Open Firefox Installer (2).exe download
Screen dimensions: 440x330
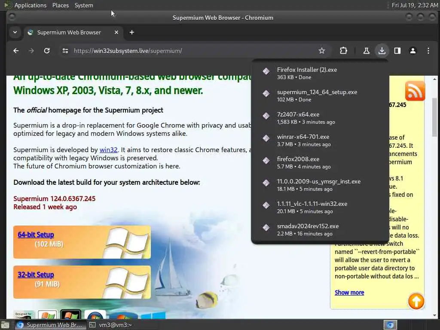coord(320,73)
